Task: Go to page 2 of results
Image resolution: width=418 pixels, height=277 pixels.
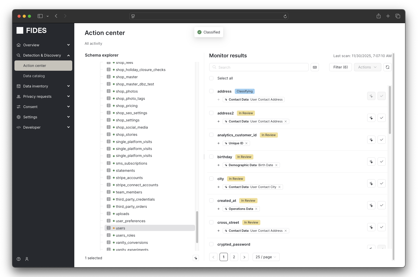Action: pos(234,257)
